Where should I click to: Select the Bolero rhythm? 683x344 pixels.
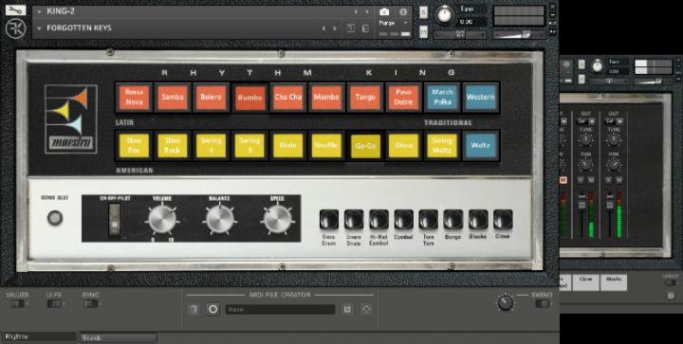[212, 97]
